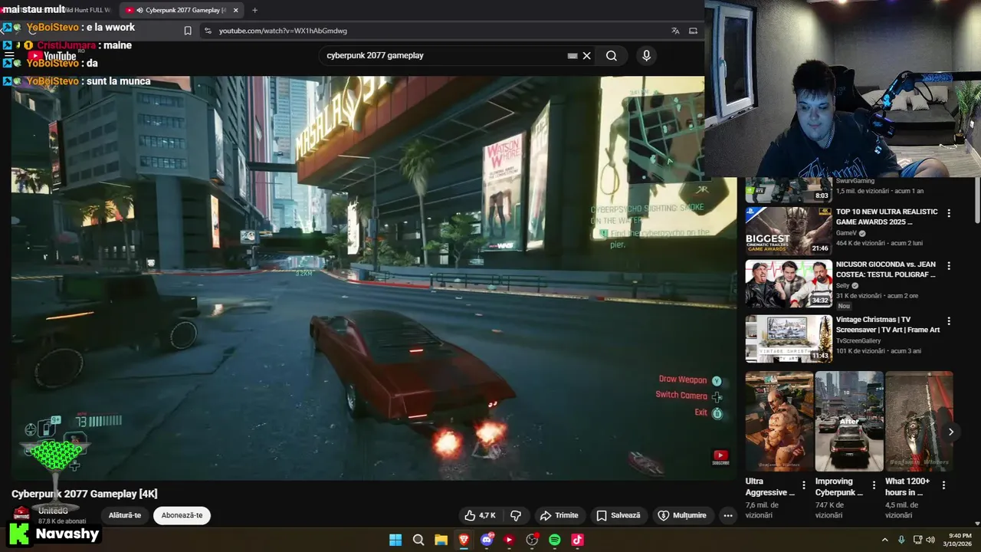Click the Selly channel name
This screenshot has height=552, width=981.
pos(843,286)
